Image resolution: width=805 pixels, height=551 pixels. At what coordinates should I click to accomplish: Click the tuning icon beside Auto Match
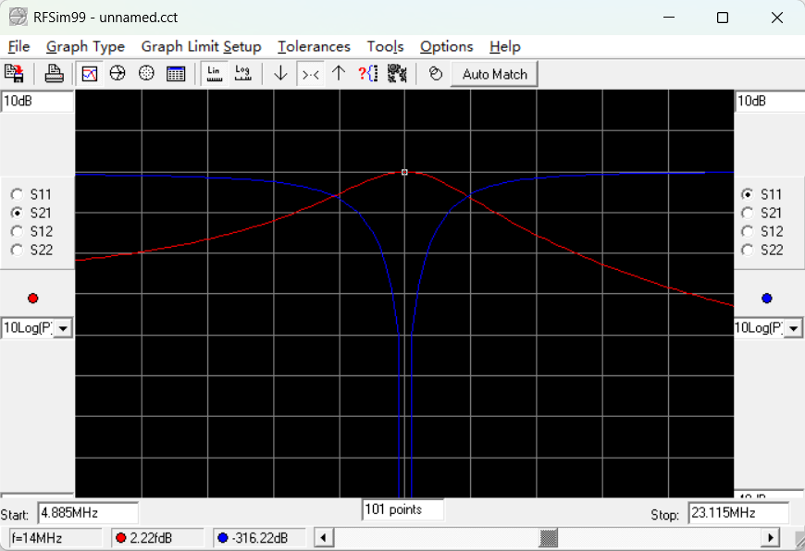[436, 73]
